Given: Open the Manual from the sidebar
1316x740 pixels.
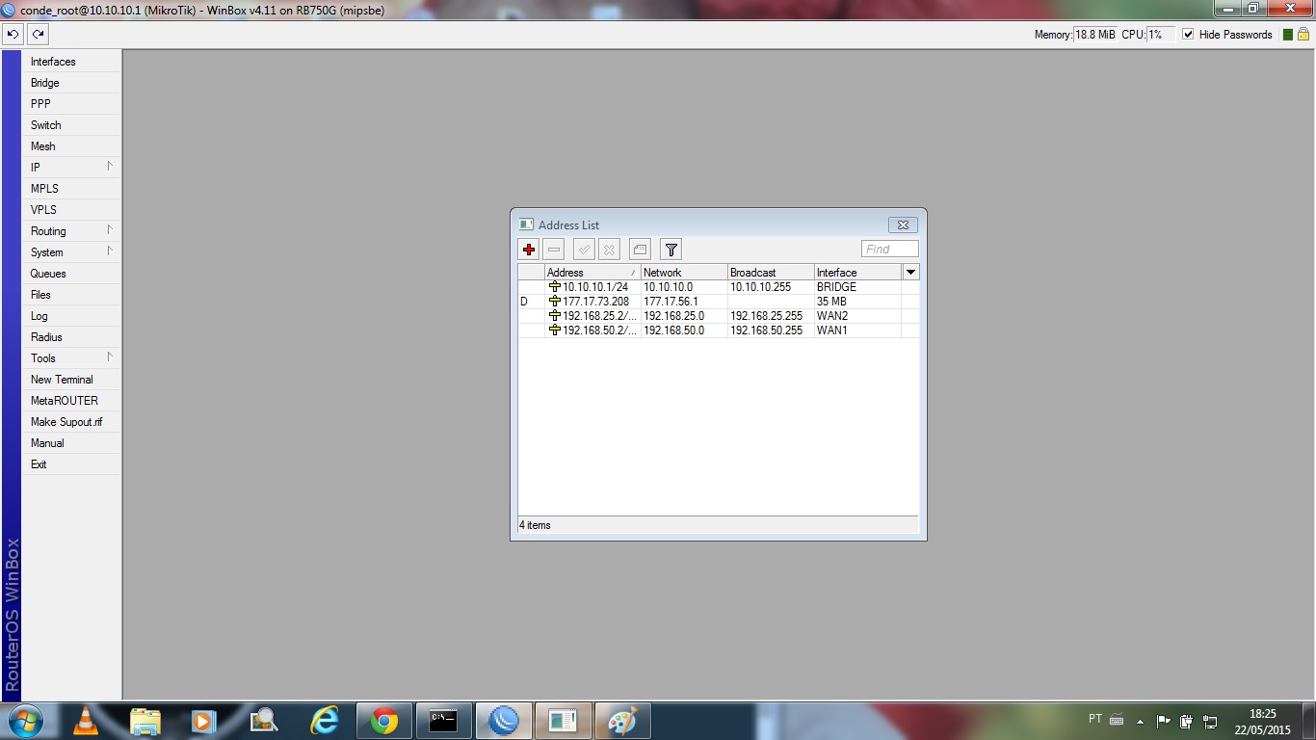Looking at the screenshot, I should click(71, 443).
